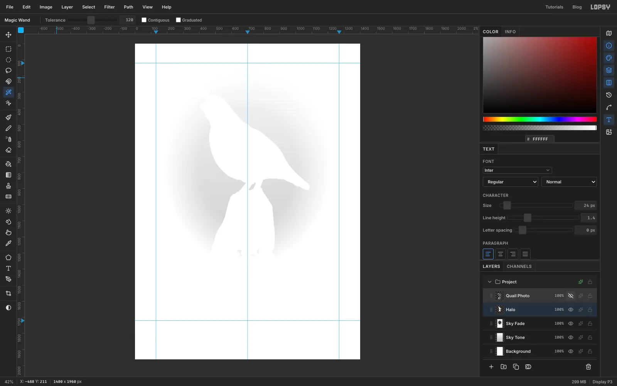
Task: Create a new layer group folder
Action: pyautogui.click(x=504, y=367)
